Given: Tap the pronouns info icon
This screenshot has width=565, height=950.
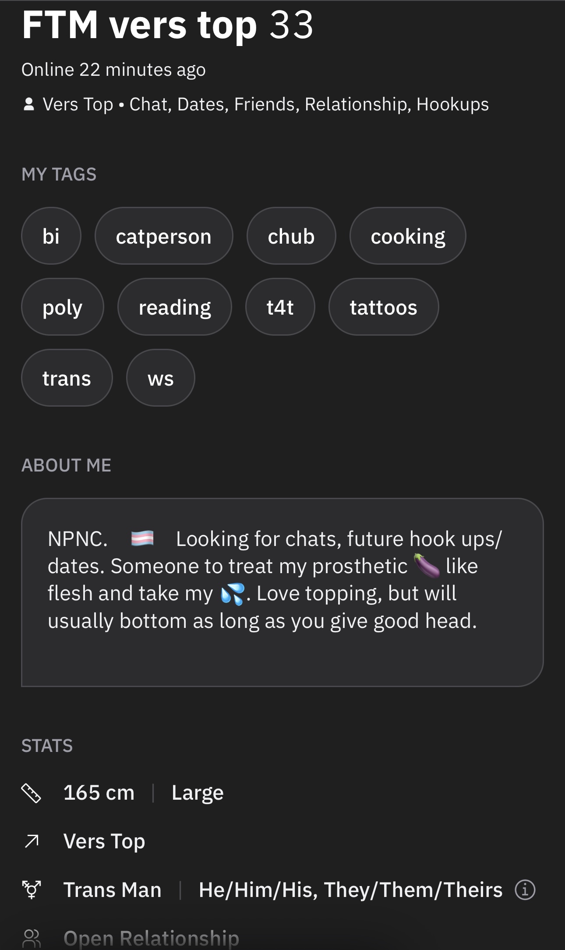Looking at the screenshot, I should [525, 890].
